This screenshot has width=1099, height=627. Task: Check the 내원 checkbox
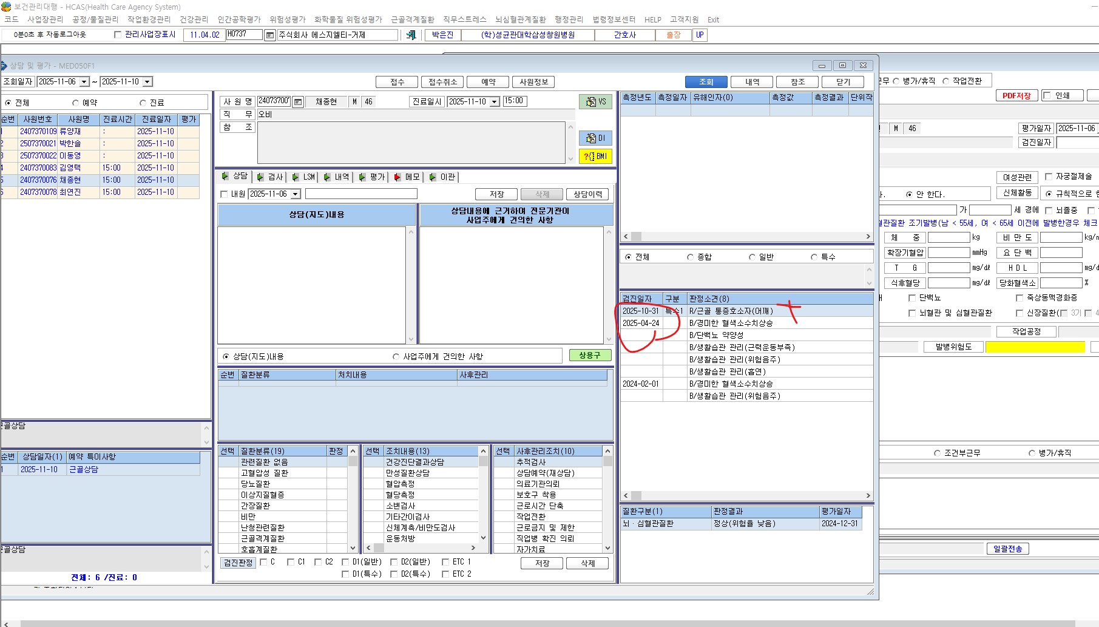[224, 194]
